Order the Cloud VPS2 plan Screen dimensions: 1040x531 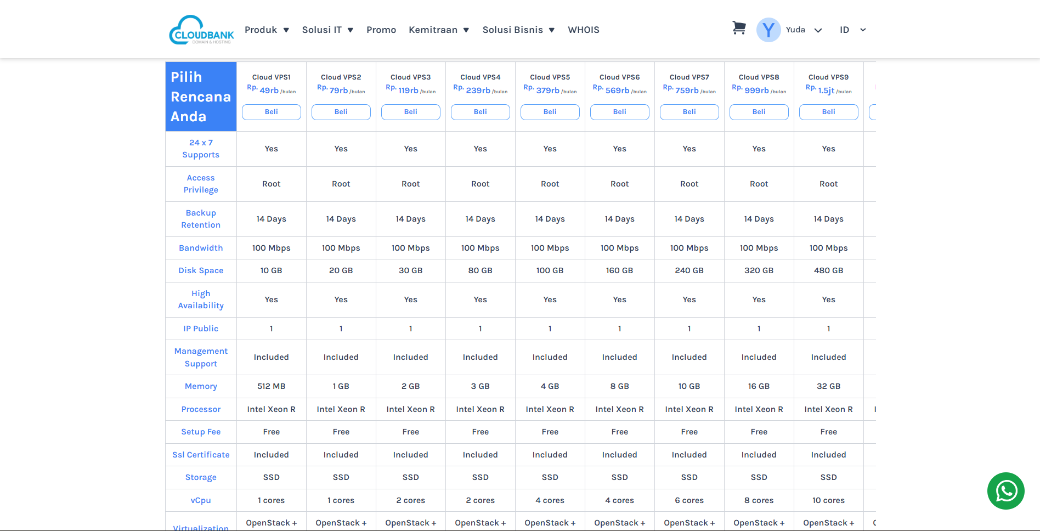341,112
